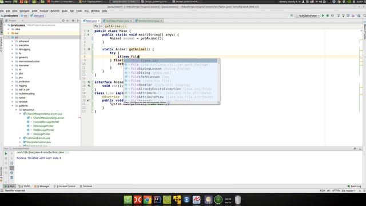Image resolution: width=366 pixels, height=206 pixels.
Task: Collapse the patterns folder
Action: click(13, 106)
